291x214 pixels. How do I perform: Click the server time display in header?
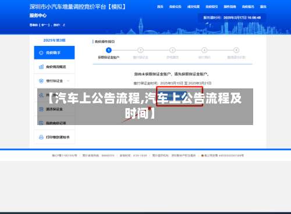click(232, 17)
